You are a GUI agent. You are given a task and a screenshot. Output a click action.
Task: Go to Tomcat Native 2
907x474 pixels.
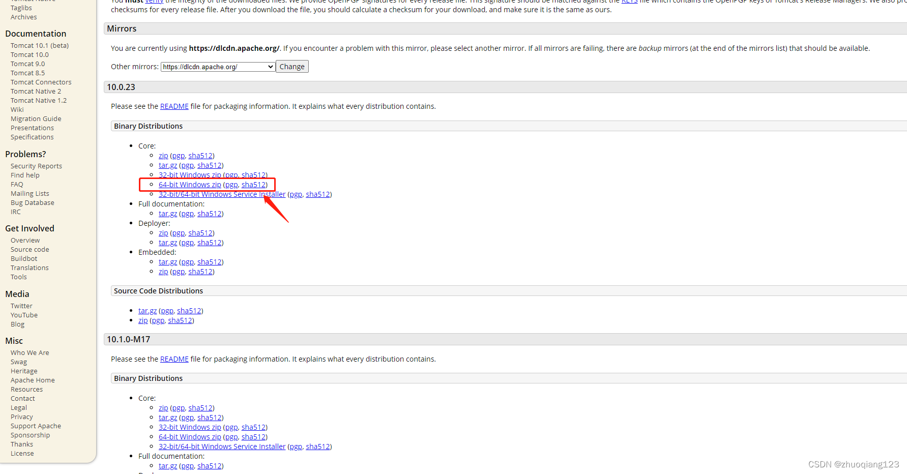[36, 92]
